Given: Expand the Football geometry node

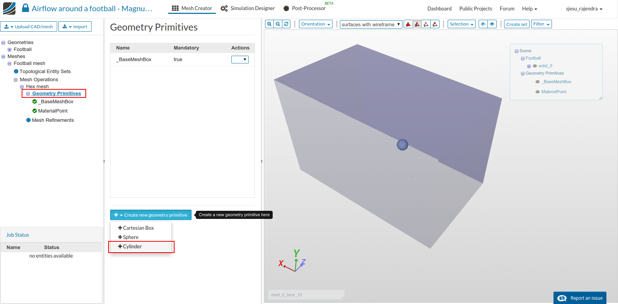Looking at the screenshot, I should [10, 50].
